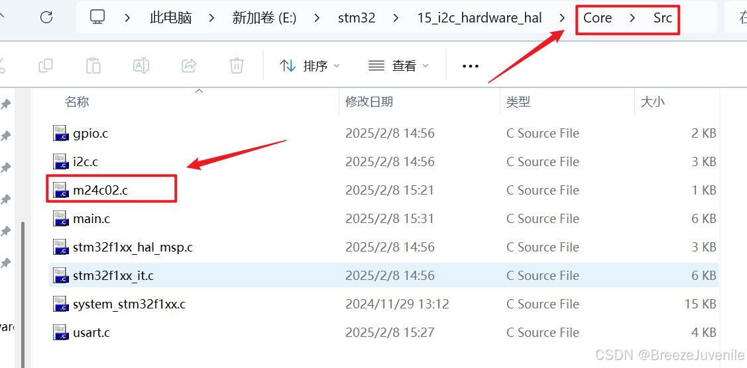Select the usart.c file icon

coord(60,332)
